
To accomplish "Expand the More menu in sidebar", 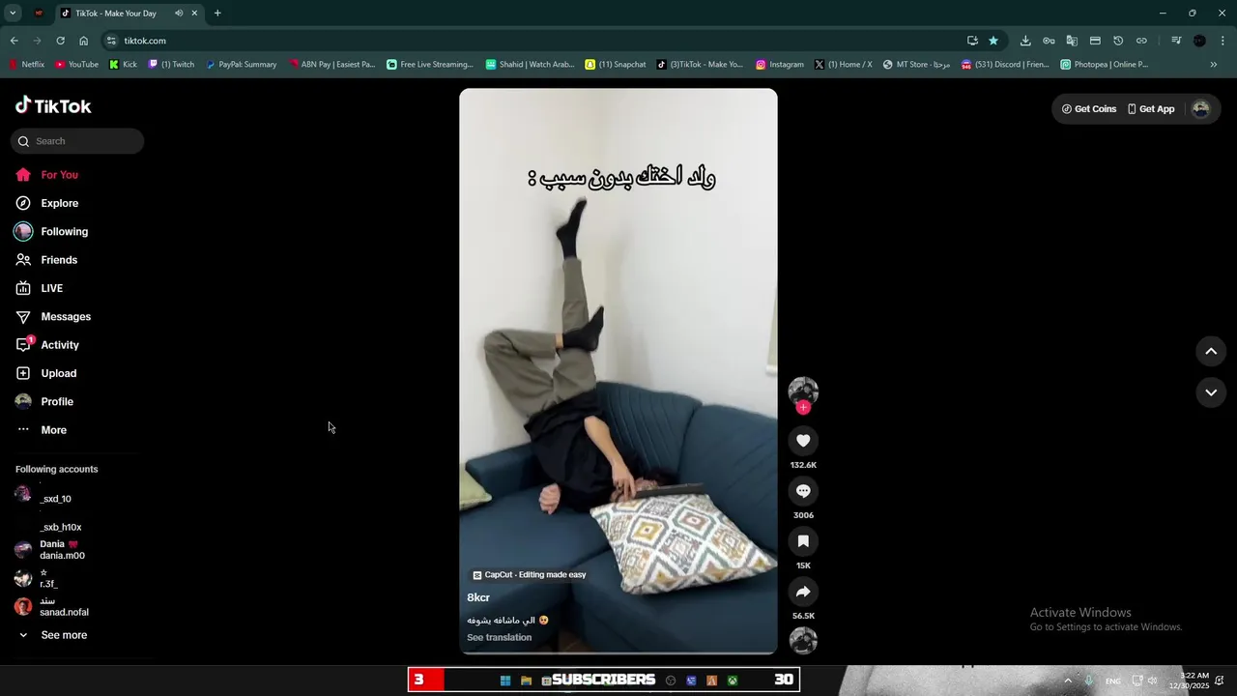I will pyautogui.click(x=42, y=430).
